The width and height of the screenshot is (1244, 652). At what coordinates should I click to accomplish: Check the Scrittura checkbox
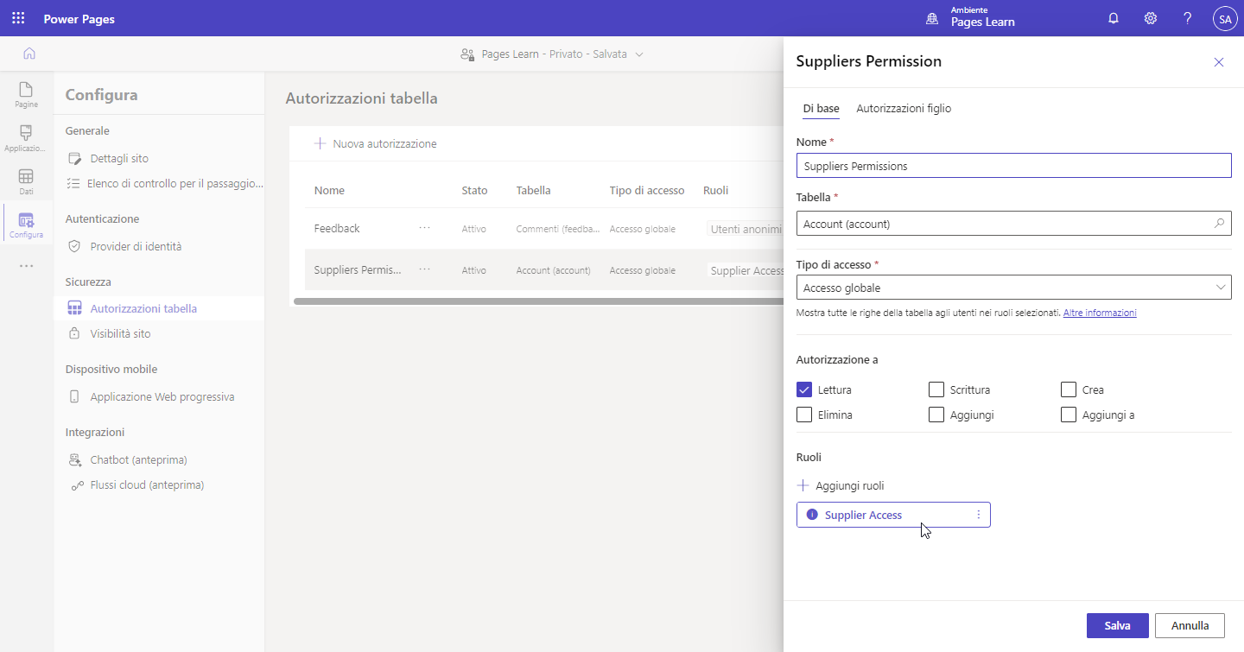pos(936,389)
